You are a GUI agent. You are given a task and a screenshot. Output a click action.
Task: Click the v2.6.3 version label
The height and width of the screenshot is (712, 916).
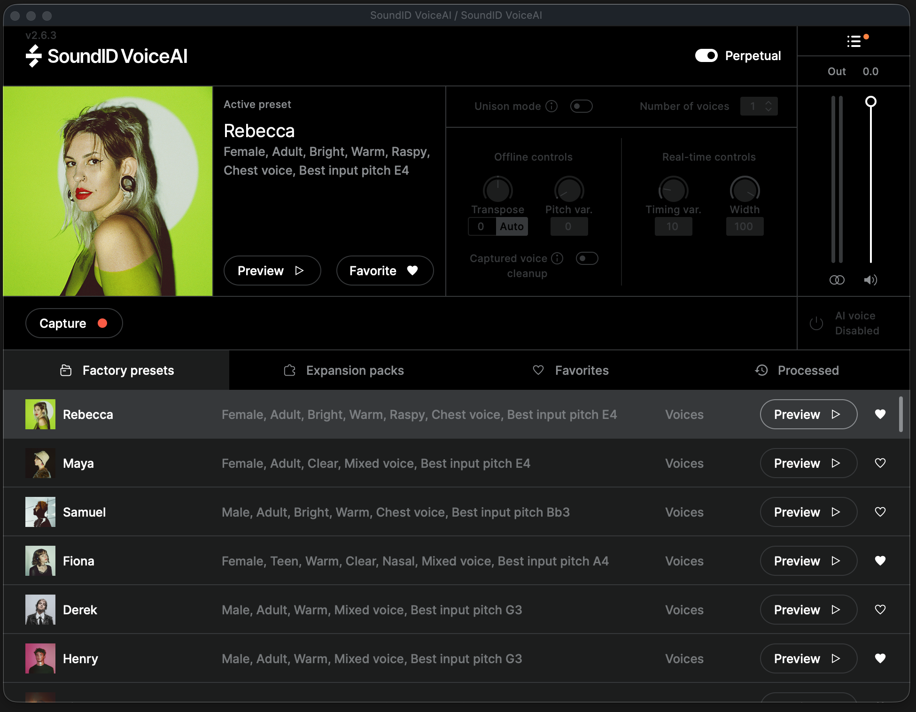(x=41, y=35)
